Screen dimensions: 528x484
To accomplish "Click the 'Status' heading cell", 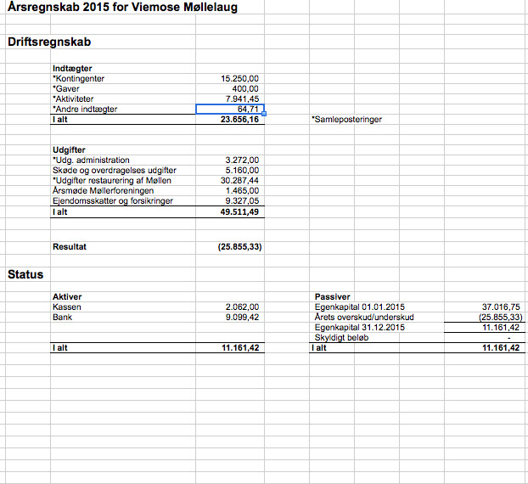I will tap(25, 274).
